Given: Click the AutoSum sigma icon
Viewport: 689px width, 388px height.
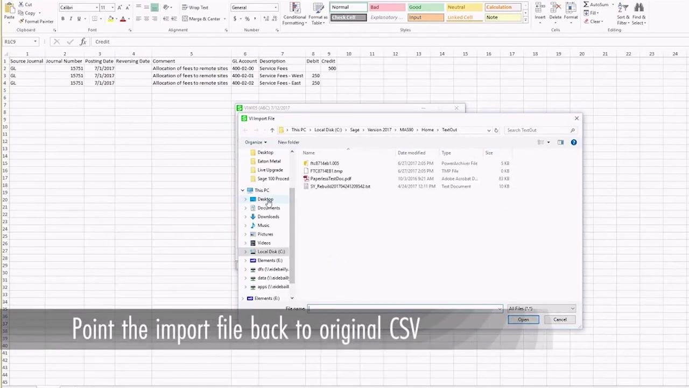Looking at the screenshot, I should [587, 4].
